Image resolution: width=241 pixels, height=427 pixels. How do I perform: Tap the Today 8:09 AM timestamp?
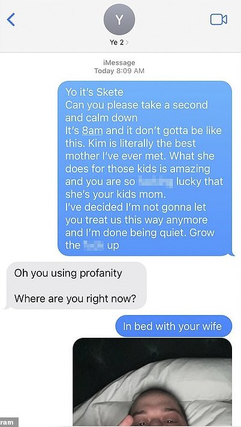119,71
